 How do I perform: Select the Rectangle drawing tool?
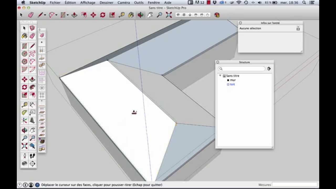coord(63,15)
